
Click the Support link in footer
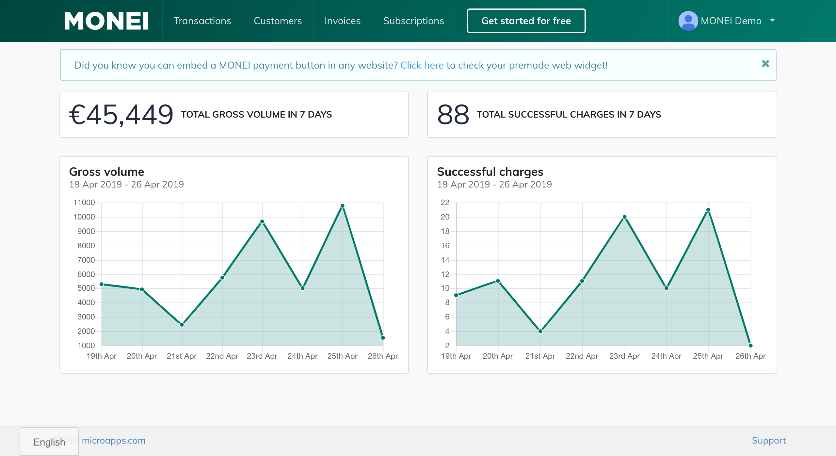(x=769, y=440)
